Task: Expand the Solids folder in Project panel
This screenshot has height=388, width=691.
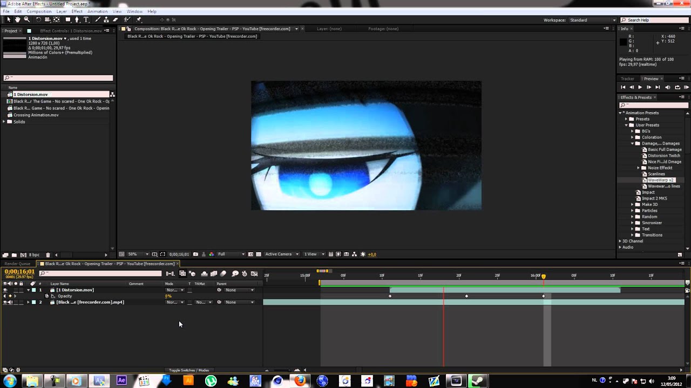Action: pyautogui.click(x=4, y=122)
